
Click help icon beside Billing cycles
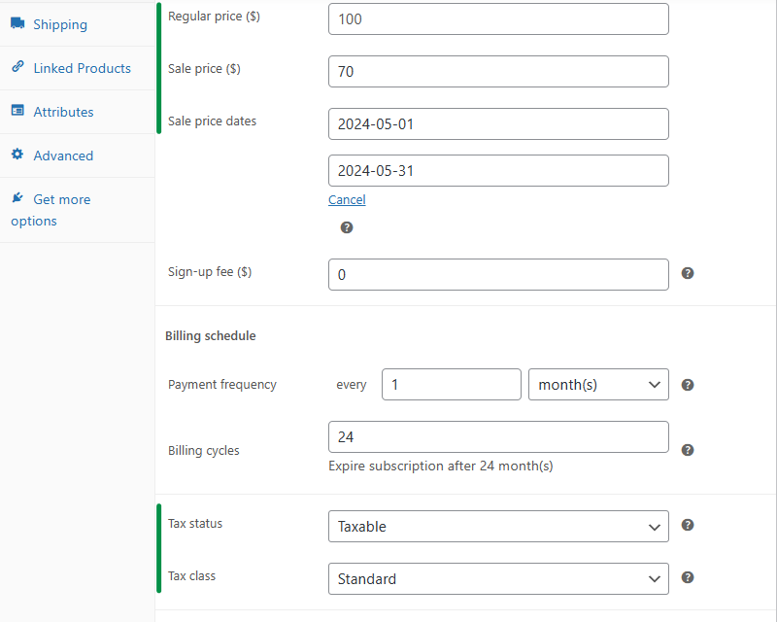tap(688, 450)
